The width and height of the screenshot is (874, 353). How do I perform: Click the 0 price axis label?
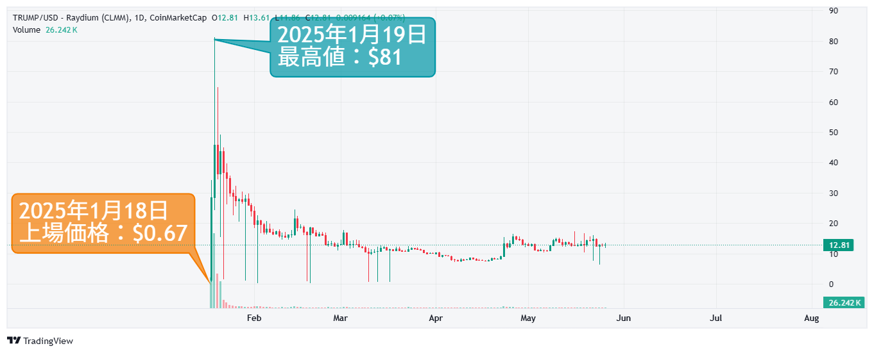pyautogui.click(x=832, y=284)
